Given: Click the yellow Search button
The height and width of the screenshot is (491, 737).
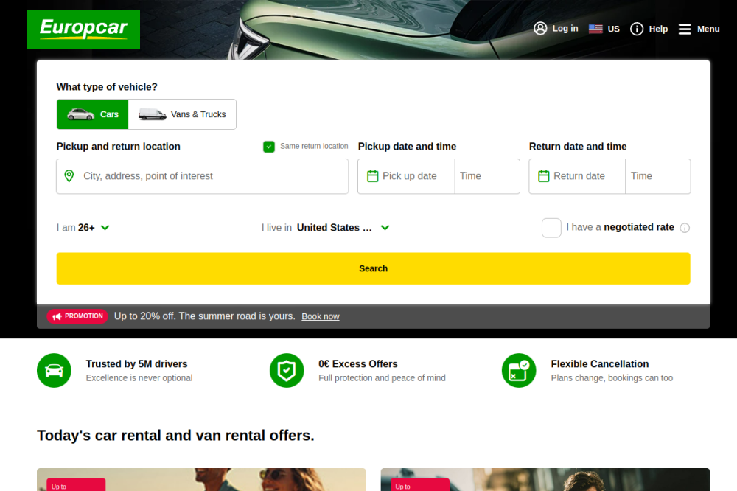Looking at the screenshot, I should point(373,268).
